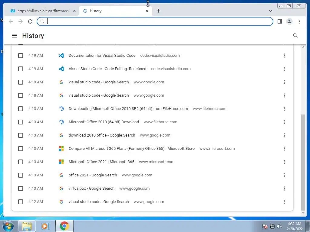Viewport: 310px width, 232px height.
Task: Open Downloading Microsoft Office 2010 SP2 from FileHorse link
Action: pyautogui.click(x=128, y=108)
